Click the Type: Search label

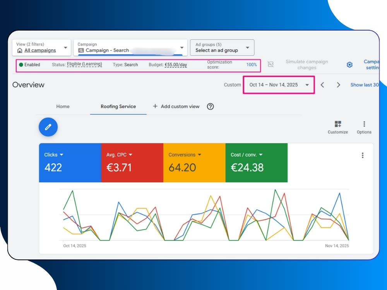coord(125,65)
